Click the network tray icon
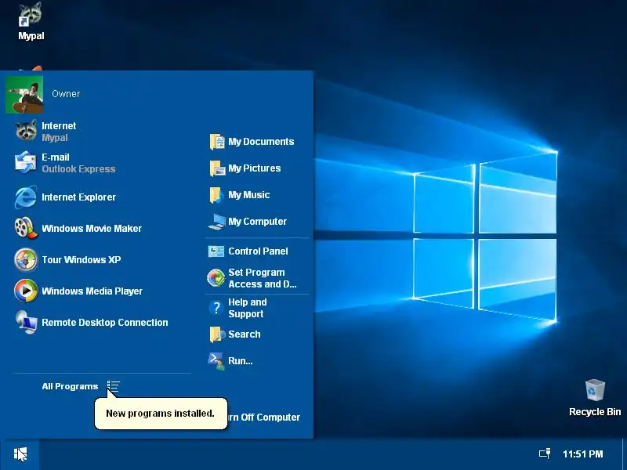Image resolution: width=627 pixels, height=470 pixels. click(x=545, y=454)
